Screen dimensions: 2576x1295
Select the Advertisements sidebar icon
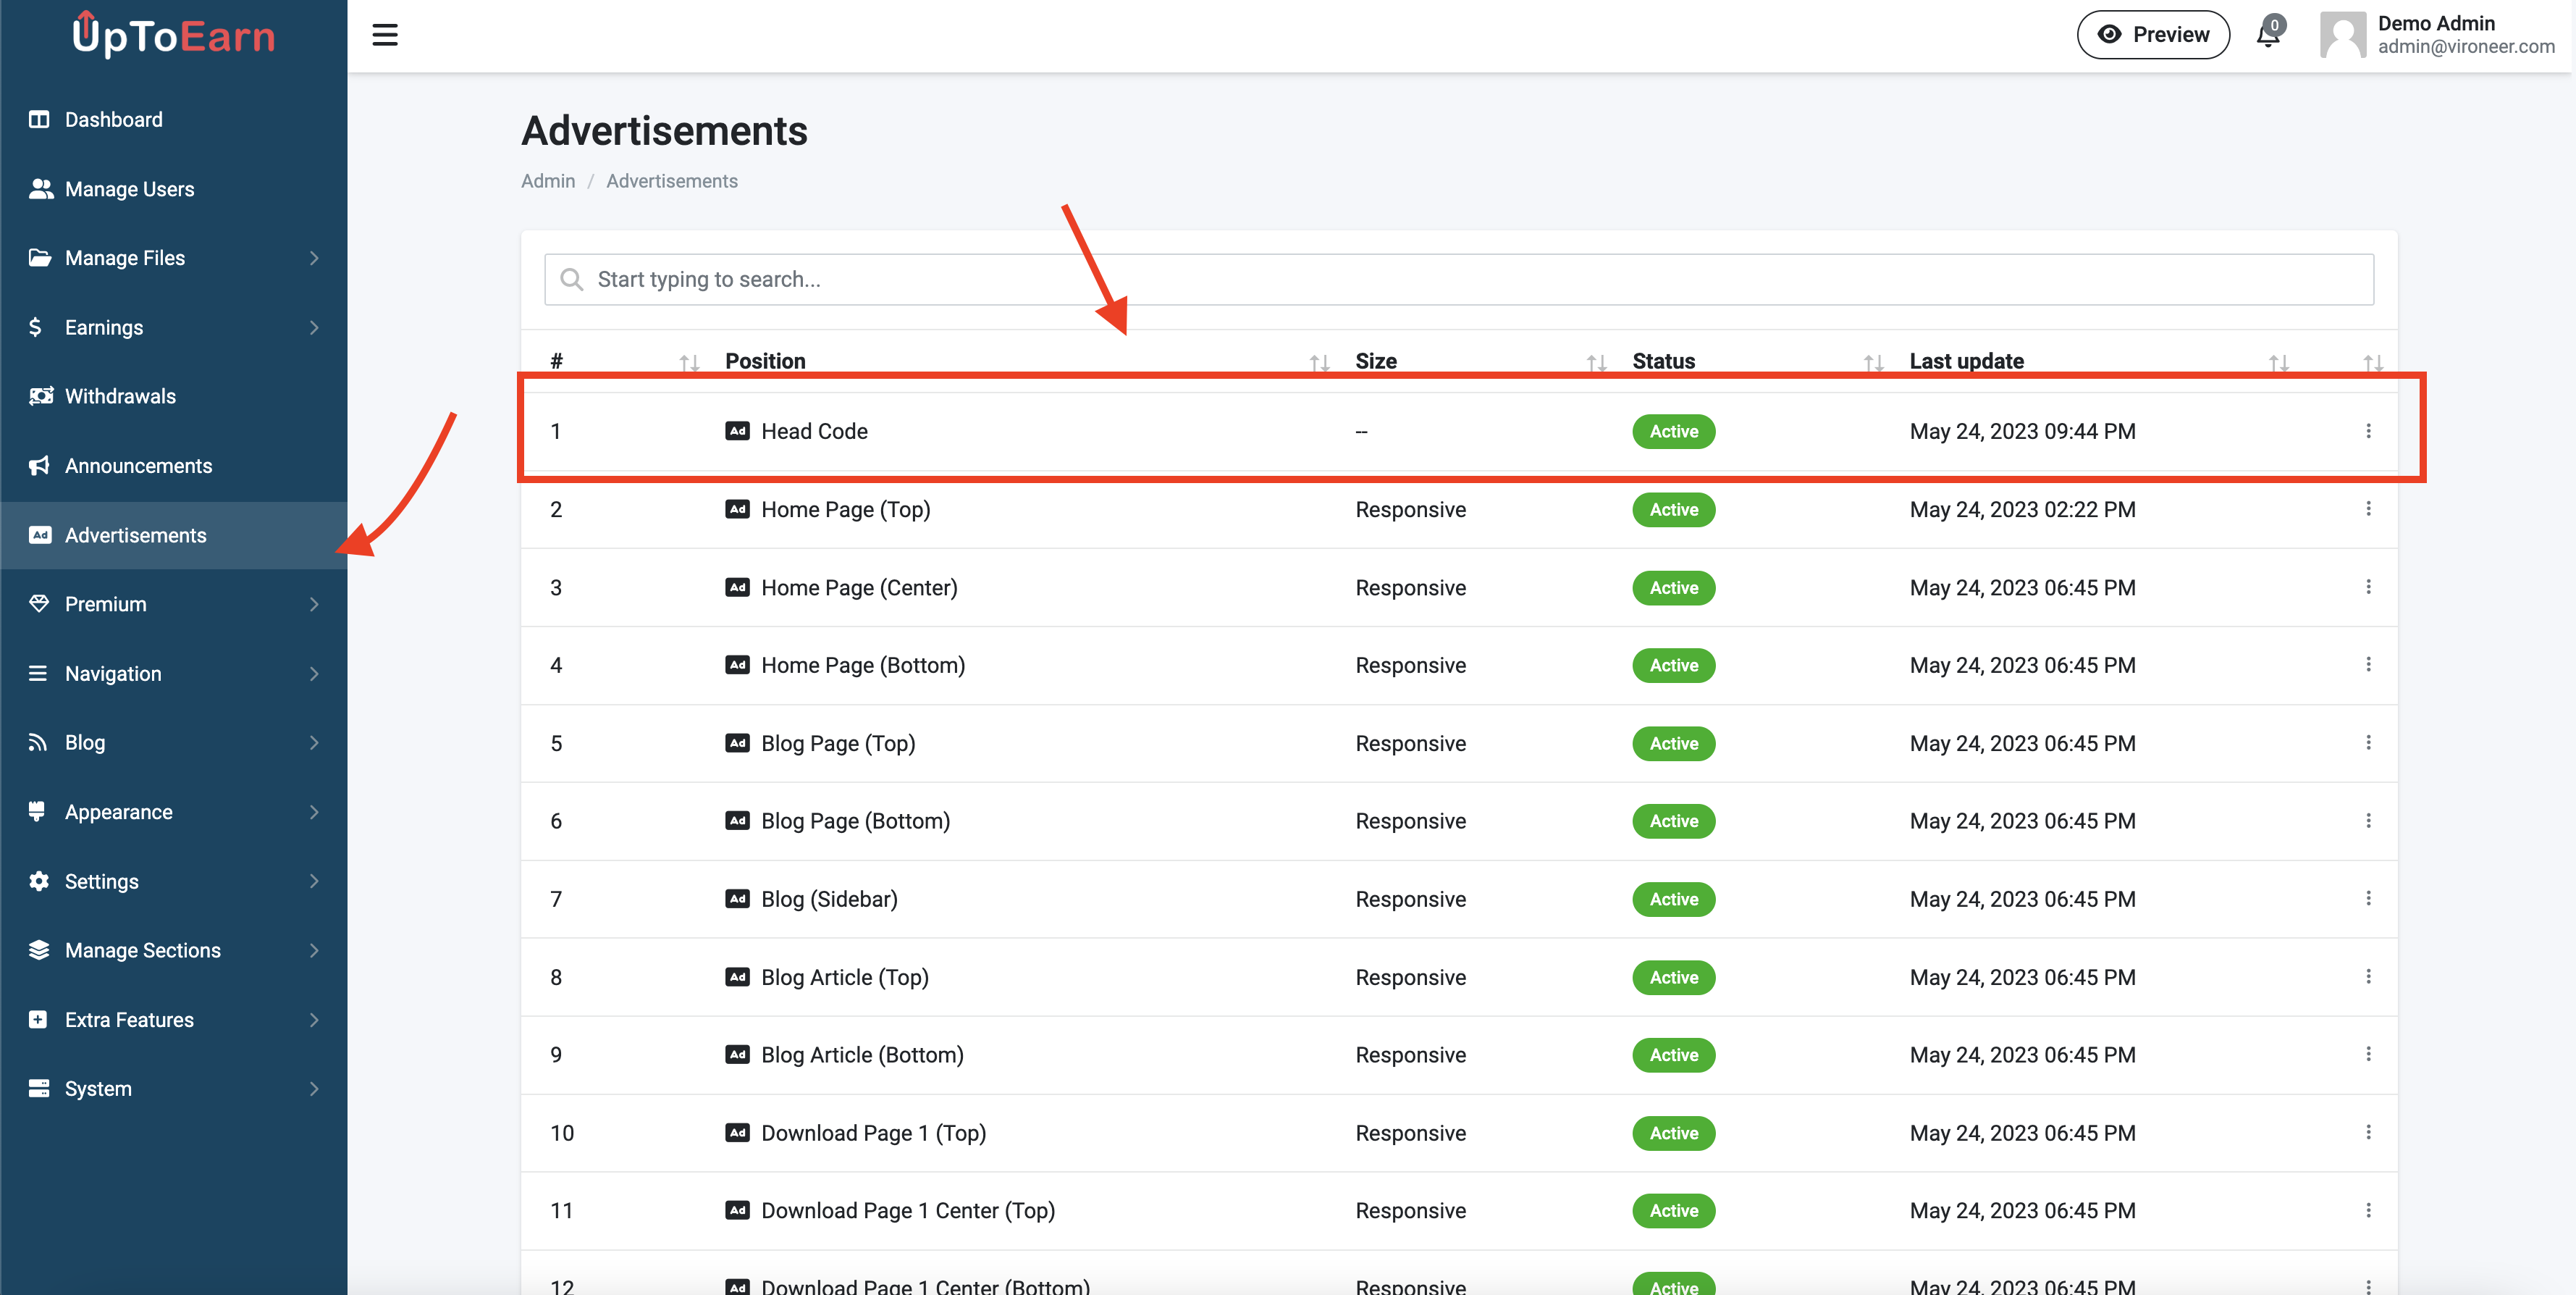39,535
